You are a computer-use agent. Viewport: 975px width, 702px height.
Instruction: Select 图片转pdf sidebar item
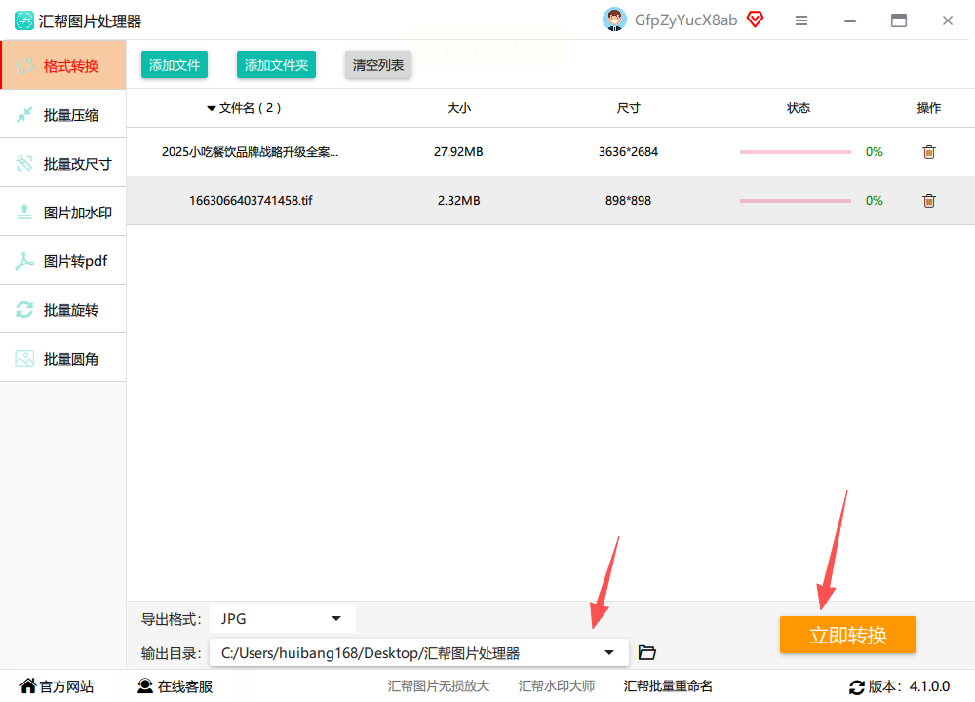[62, 261]
